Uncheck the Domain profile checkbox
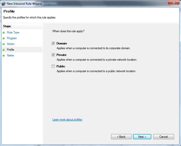Screen dimensions: 181x146 tap(53, 43)
